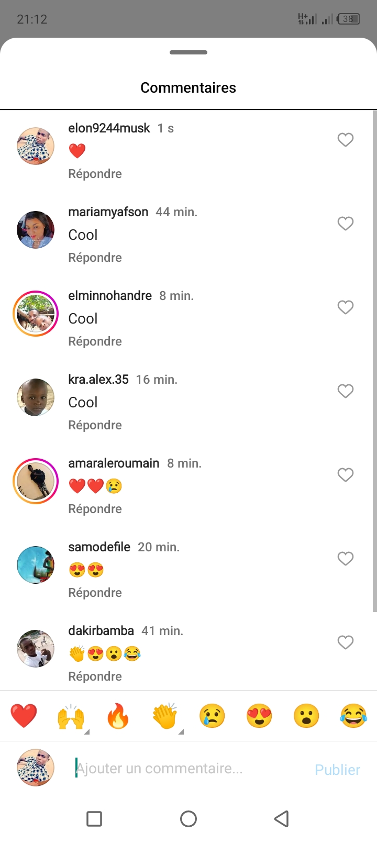Like the comment by elon9244musk
The width and height of the screenshot is (377, 844).
(345, 140)
